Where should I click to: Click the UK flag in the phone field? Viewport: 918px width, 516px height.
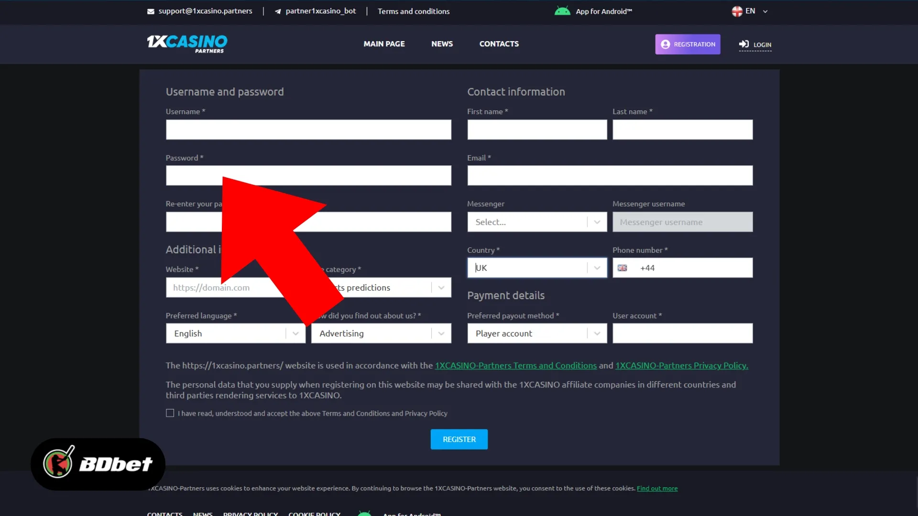[622, 268]
